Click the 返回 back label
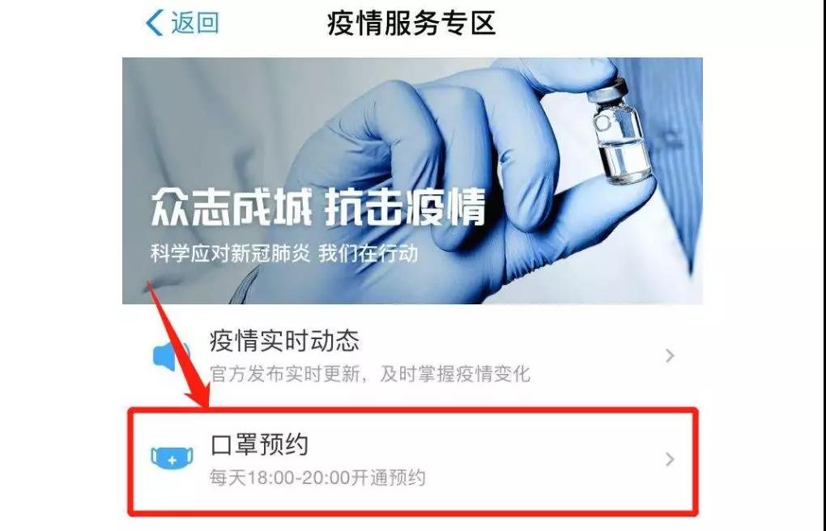This screenshot has width=826, height=531. (x=195, y=23)
